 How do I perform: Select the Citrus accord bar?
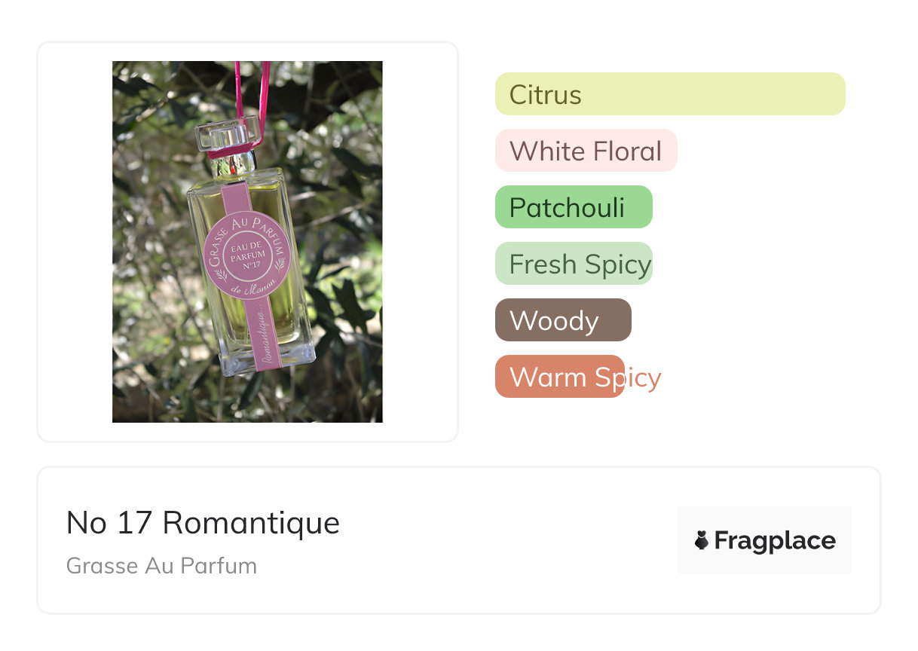(669, 94)
